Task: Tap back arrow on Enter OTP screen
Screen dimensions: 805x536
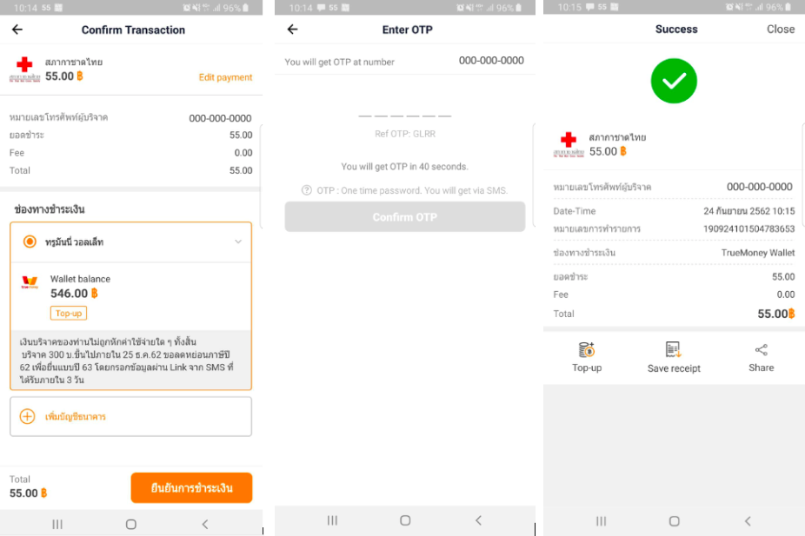Action: point(292,30)
